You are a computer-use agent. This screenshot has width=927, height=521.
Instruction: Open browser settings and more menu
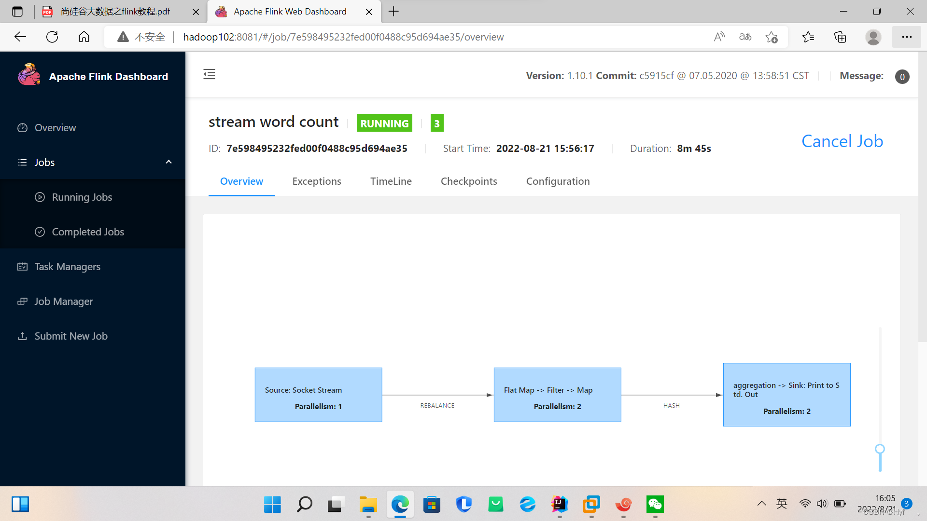[x=906, y=37]
